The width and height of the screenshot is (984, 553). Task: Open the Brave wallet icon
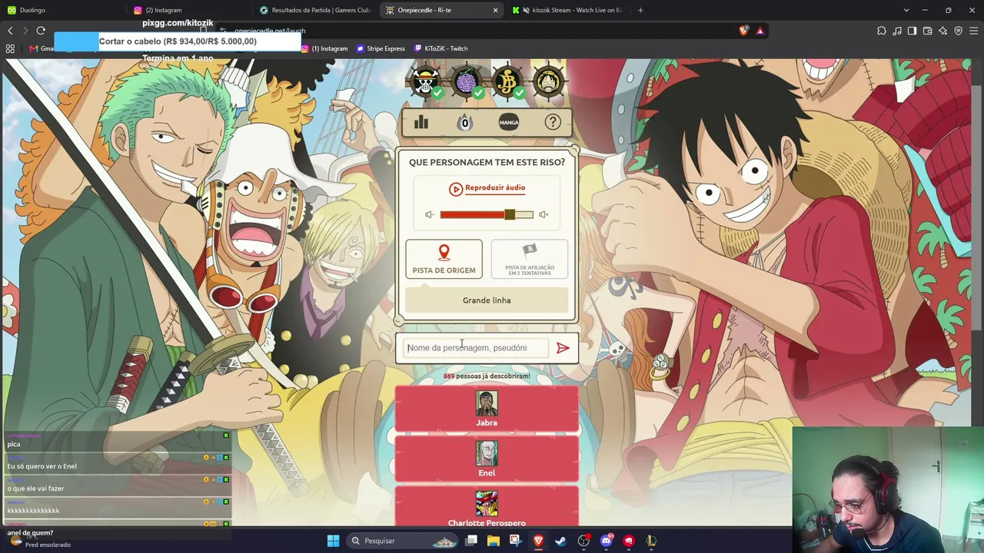[x=928, y=31]
